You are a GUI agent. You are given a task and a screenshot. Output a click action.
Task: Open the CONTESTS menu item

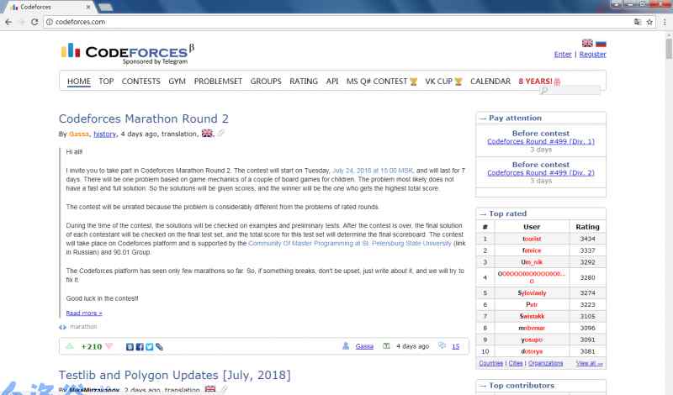[x=140, y=82]
